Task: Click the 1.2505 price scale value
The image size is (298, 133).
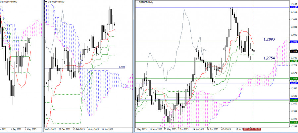Action: 293,96
